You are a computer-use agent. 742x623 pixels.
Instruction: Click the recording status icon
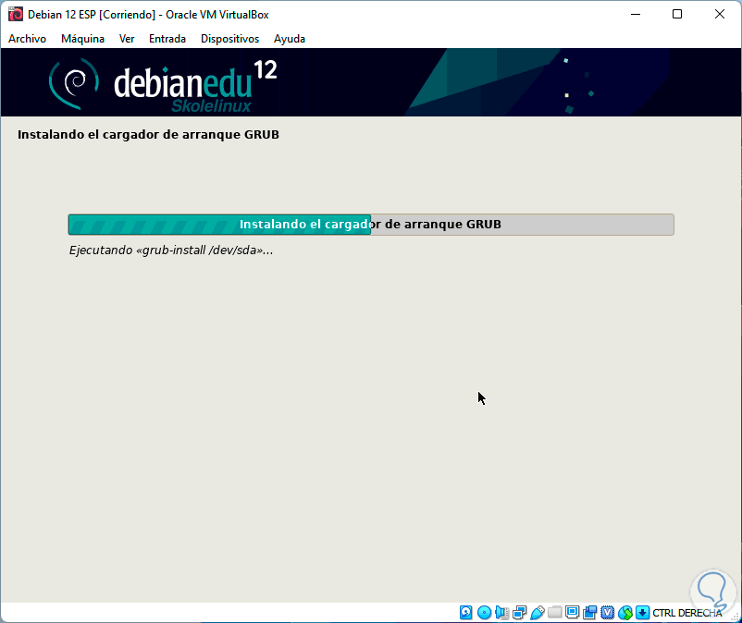point(590,613)
